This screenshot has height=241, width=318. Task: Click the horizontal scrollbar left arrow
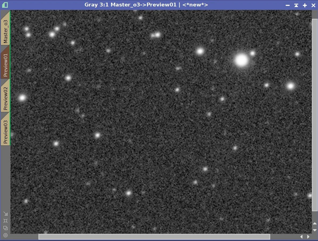[x=301, y=236]
